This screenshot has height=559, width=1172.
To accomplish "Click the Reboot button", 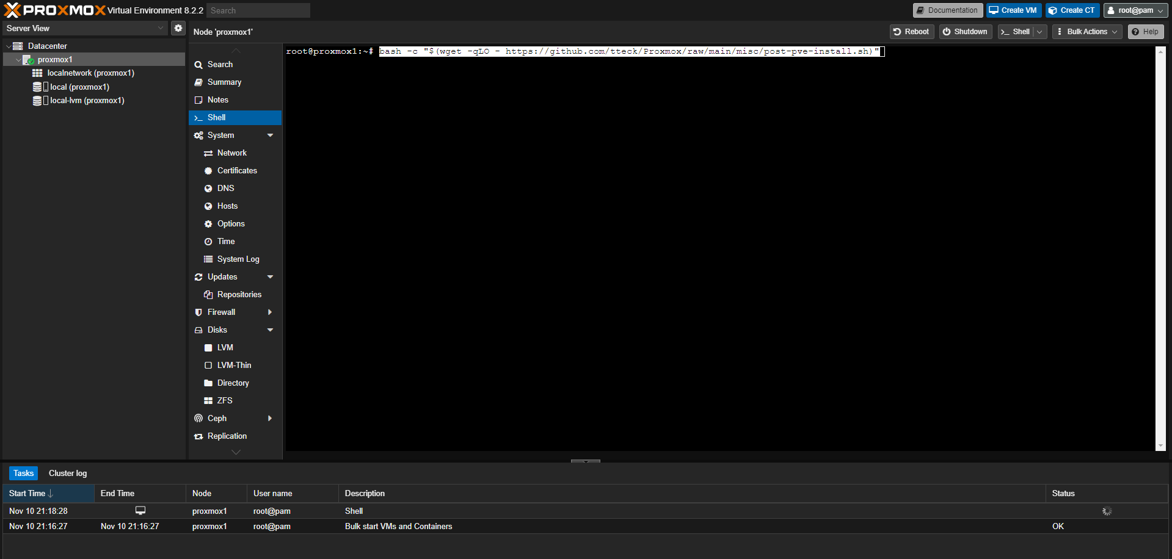I will (911, 32).
